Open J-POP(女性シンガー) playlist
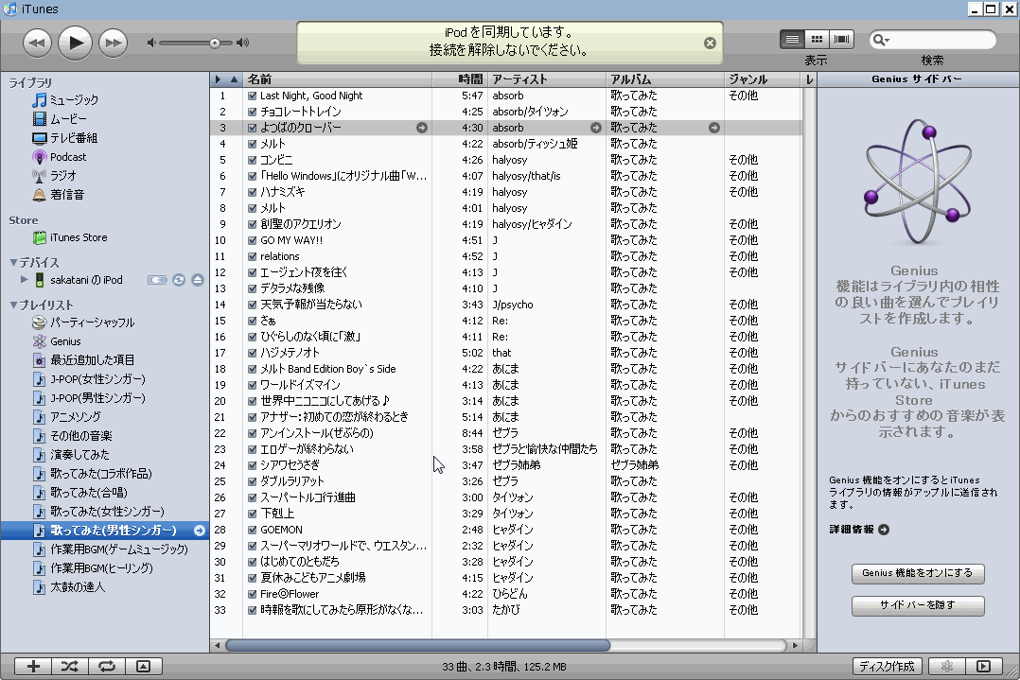This screenshot has width=1020, height=680. pyautogui.click(x=89, y=379)
